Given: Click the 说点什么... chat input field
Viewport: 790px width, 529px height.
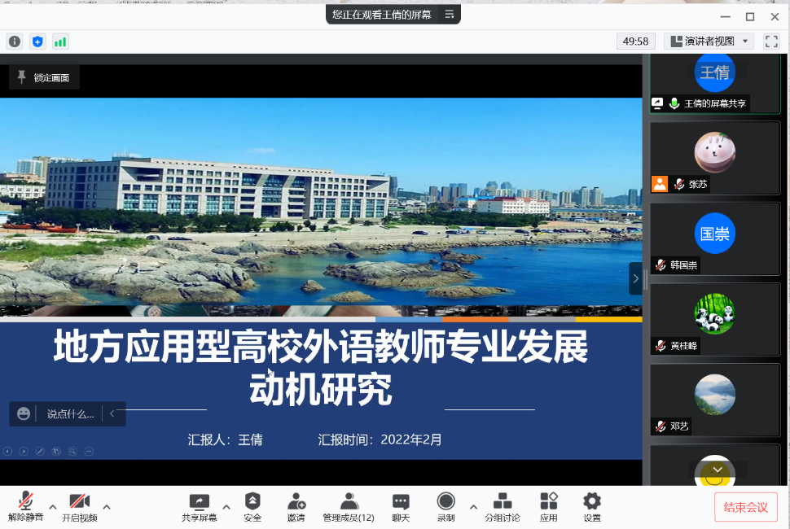Looking at the screenshot, I should pos(70,413).
